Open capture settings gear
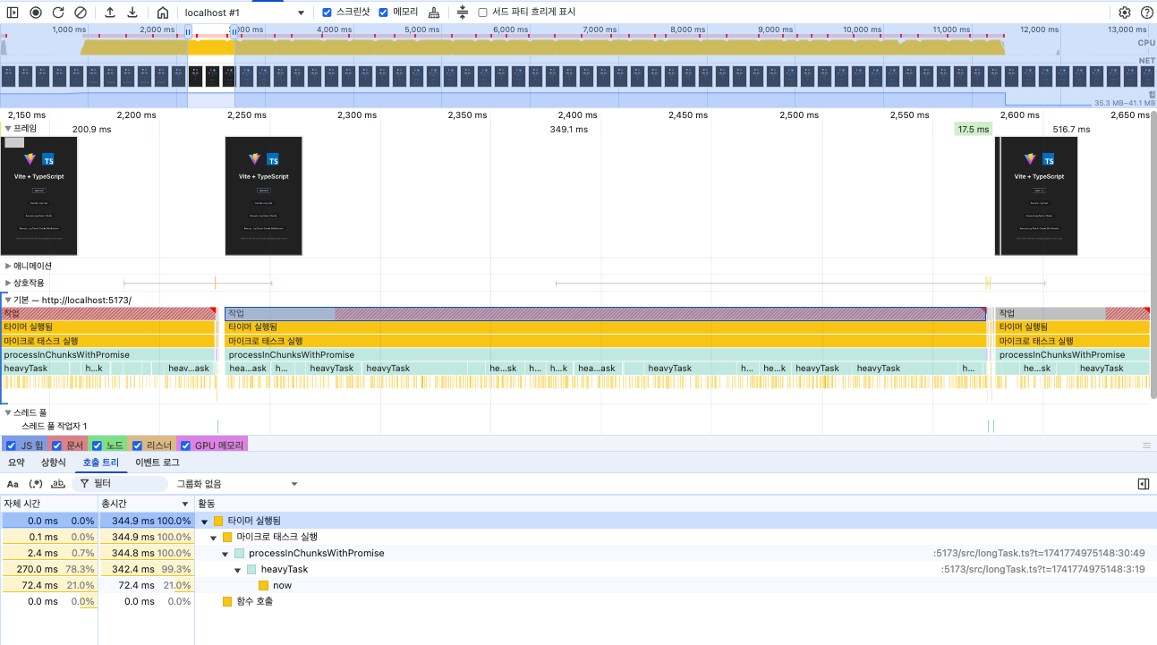This screenshot has height=645, width=1157. [1125, 13]
